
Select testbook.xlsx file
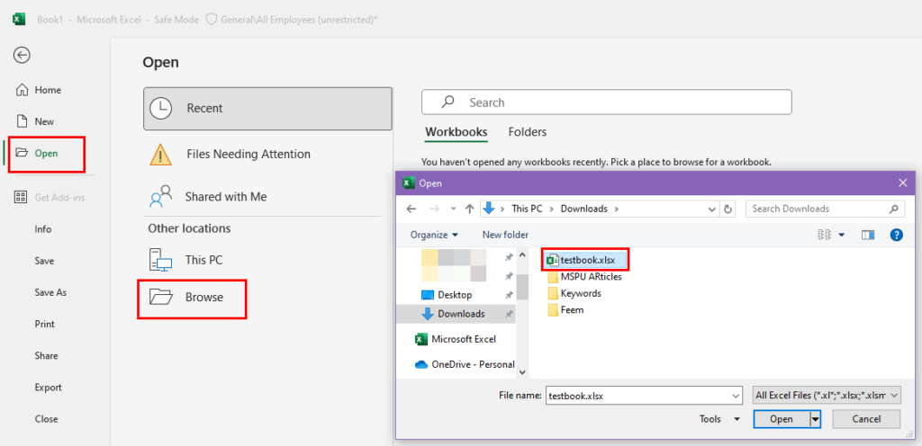point(585,260)
